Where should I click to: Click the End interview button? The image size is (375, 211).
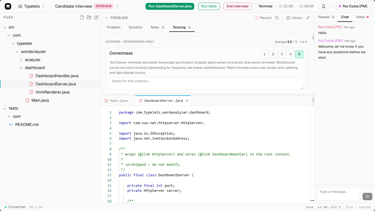coord(238,6)
